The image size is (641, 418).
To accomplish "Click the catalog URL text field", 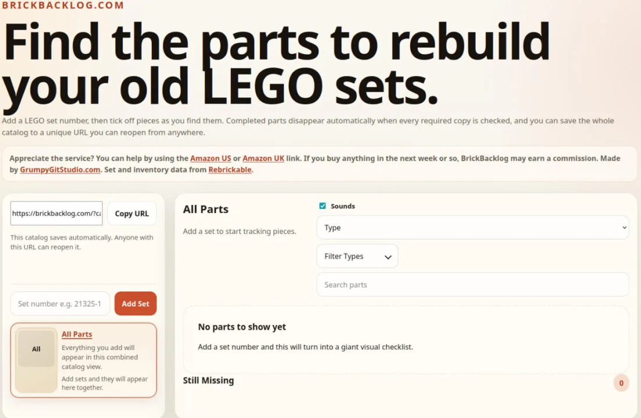I will [x=56, y=214].
